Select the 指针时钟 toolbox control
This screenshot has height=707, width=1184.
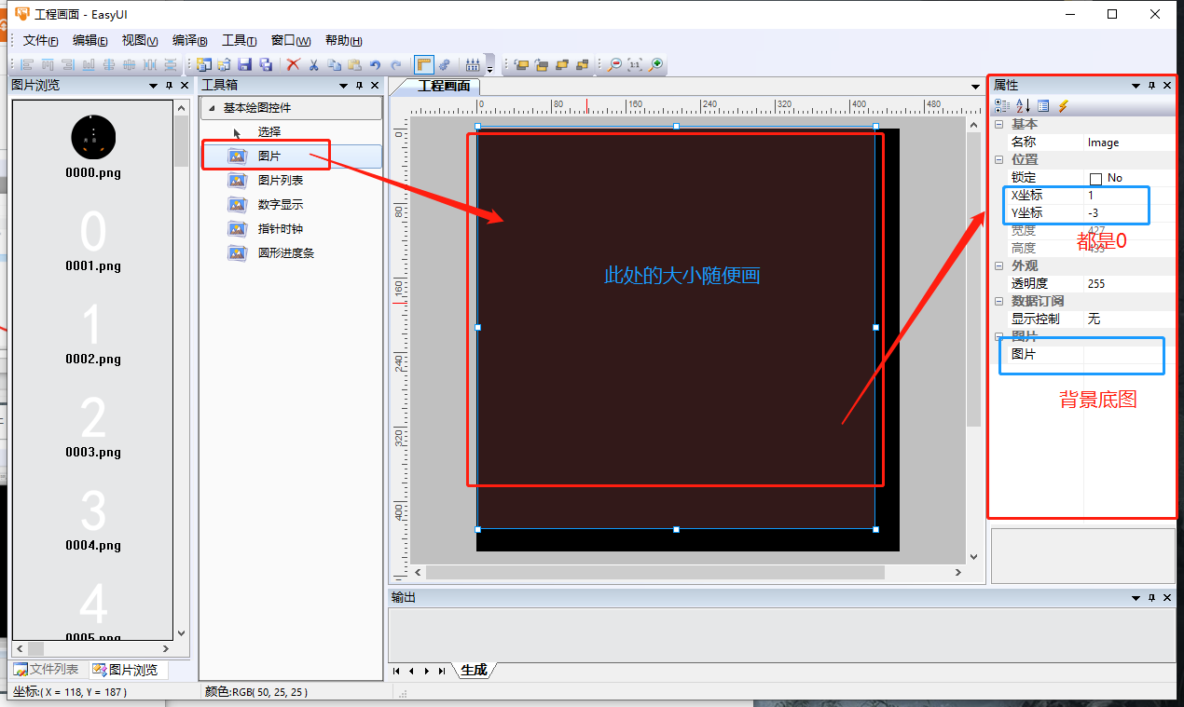291,228
